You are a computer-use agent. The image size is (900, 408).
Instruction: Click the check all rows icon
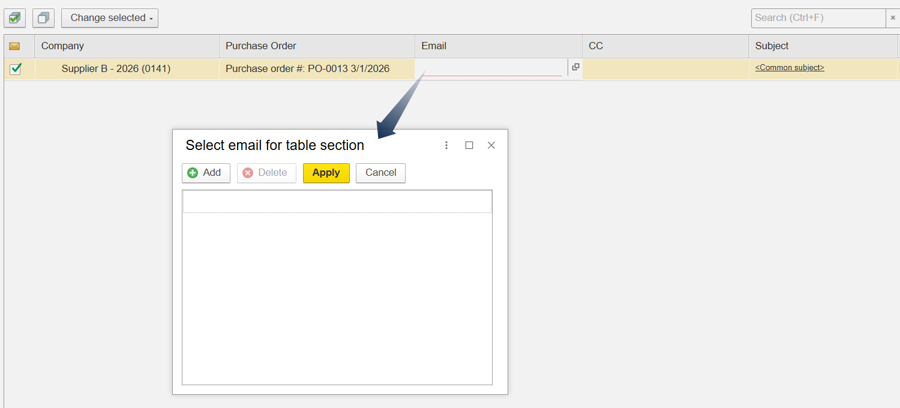pos(15,18)
